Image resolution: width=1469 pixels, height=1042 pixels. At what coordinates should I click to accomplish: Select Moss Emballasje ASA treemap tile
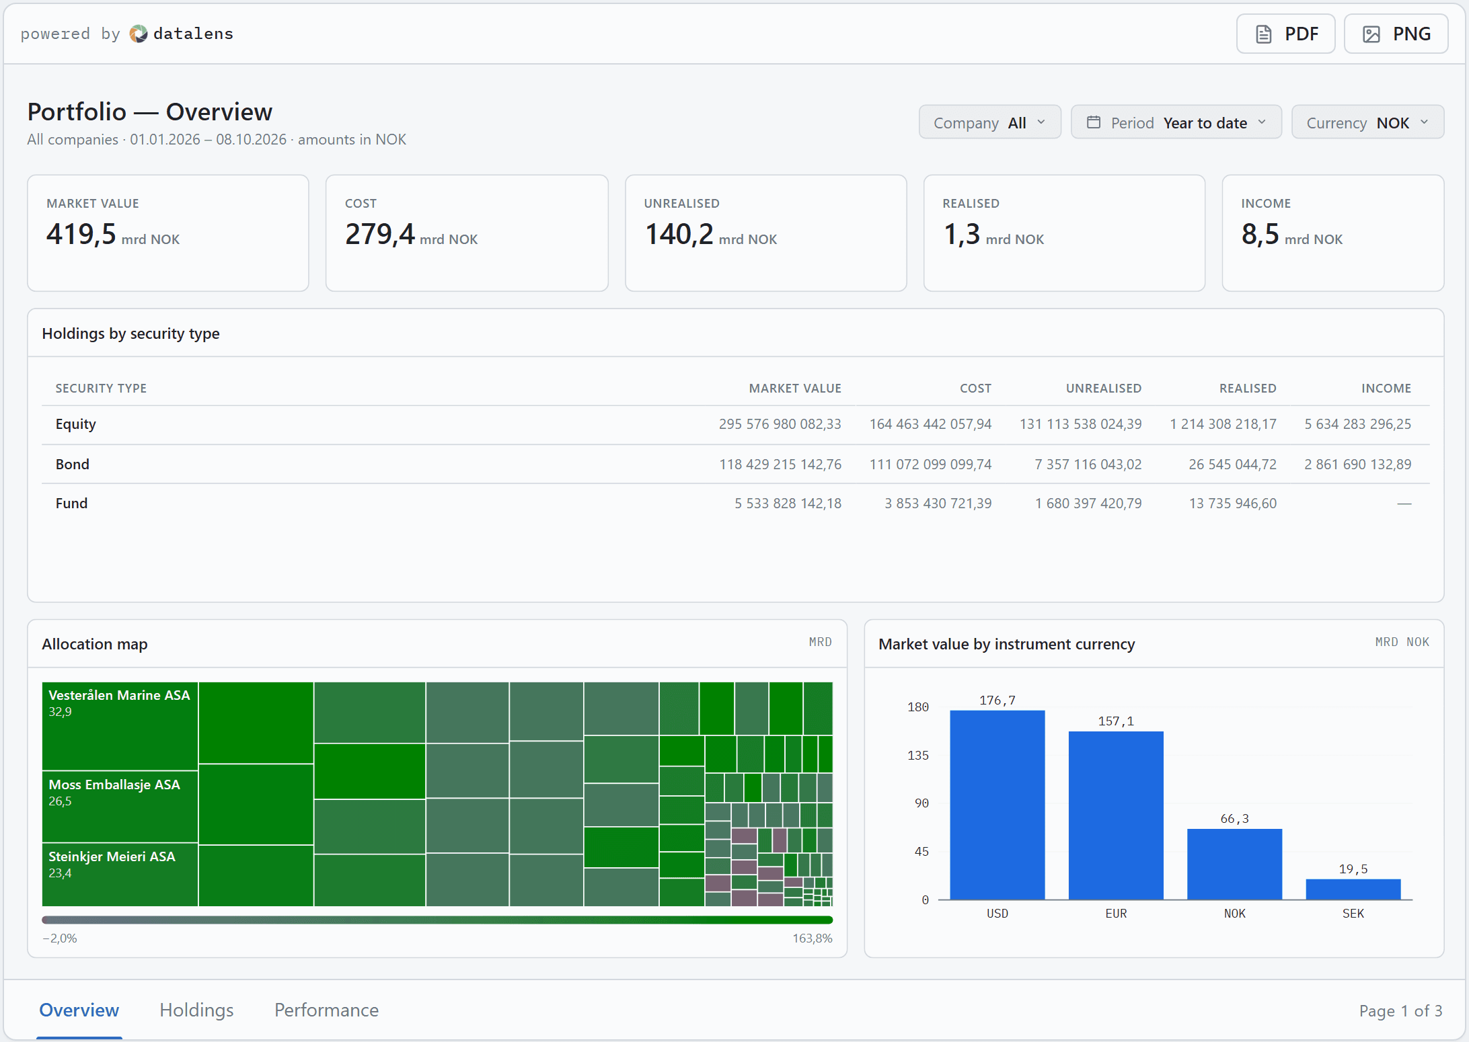(120, 807)
